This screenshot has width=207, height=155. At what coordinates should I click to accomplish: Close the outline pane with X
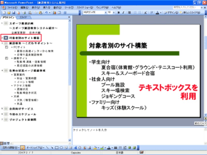pyautogui.click(x=69, y=17)
